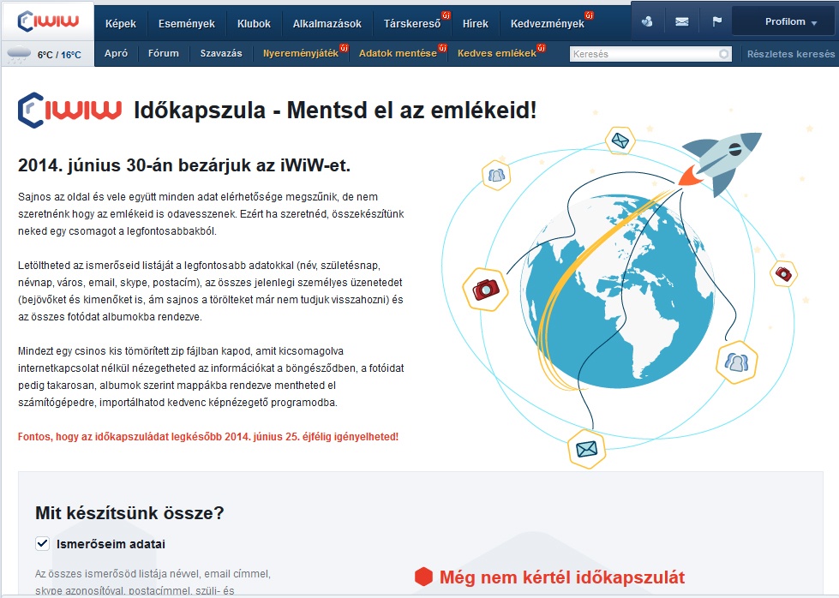Open the Társkereső menu item
Viewport: 839px width, 598px height.
pos(412,23)
